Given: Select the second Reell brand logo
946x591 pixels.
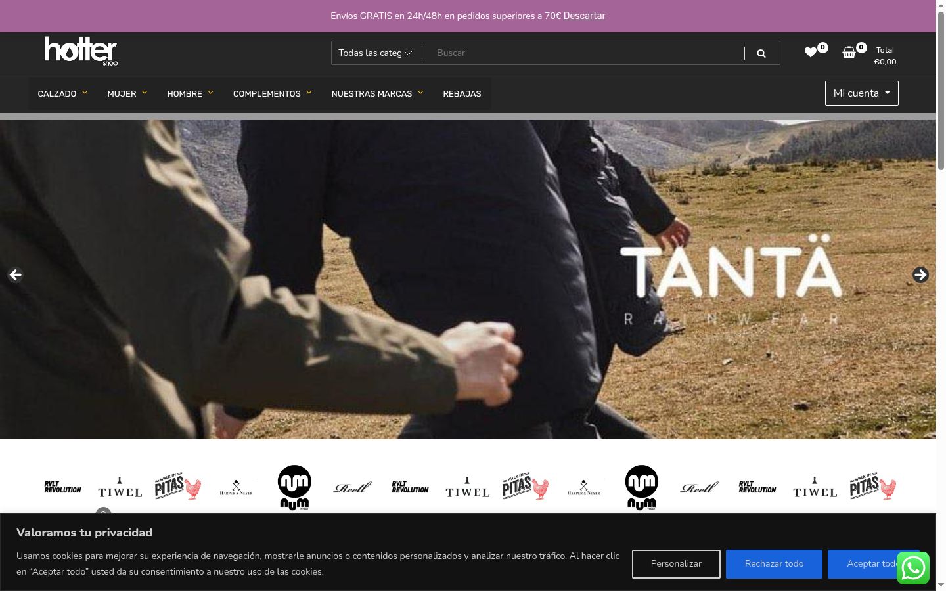Looking at the screenshot, I should point(700,488).
